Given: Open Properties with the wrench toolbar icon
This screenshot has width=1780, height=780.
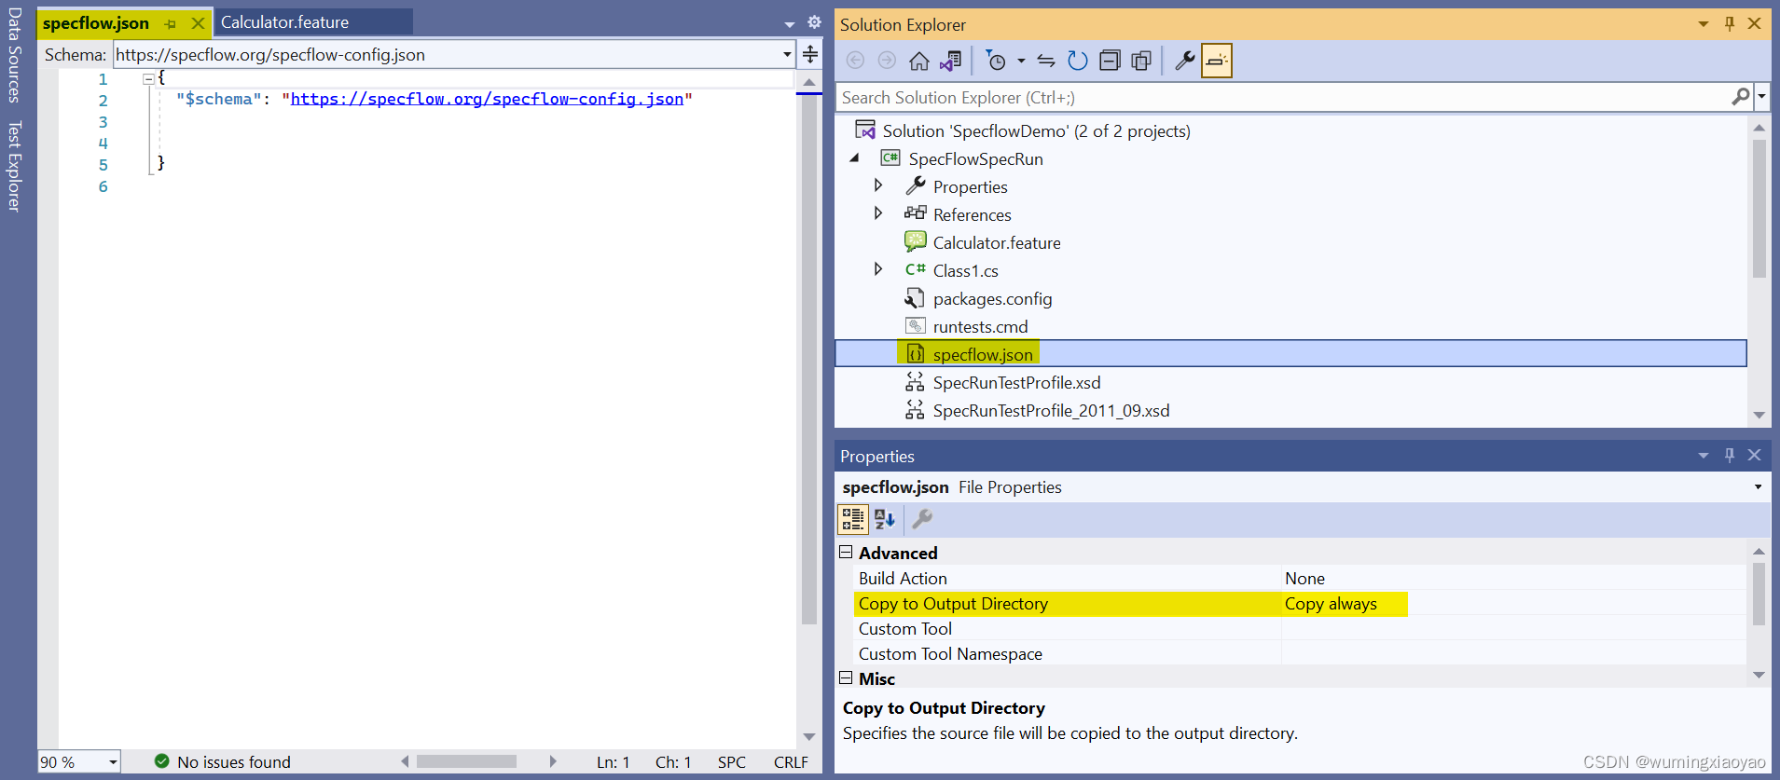Looking at the screenshot, I should [1185, 62].
